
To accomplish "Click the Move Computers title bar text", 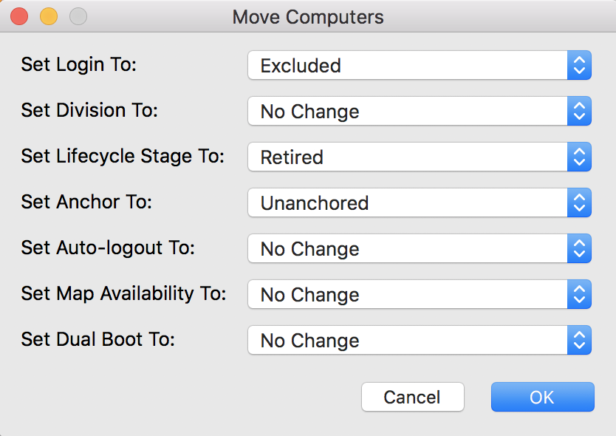I will click(308, 16).
